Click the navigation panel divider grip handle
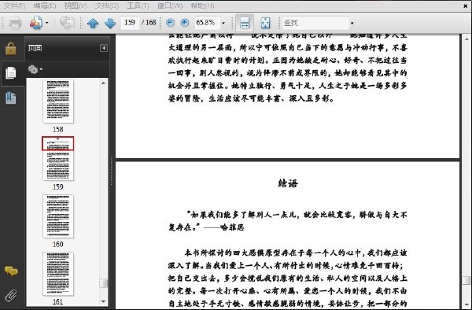The image size is (472, 310). [112, 172]
